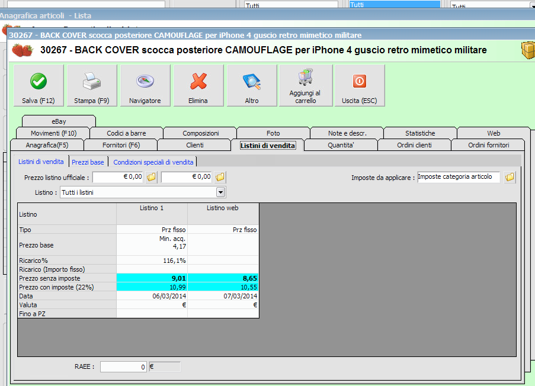Click the first Prezzo listino ufficiale field

pos(118,177)
